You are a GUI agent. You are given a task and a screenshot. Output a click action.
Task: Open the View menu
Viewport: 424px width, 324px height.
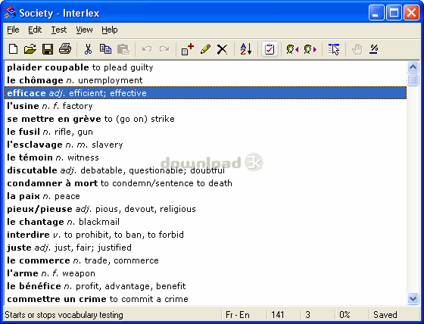[84, 30]
